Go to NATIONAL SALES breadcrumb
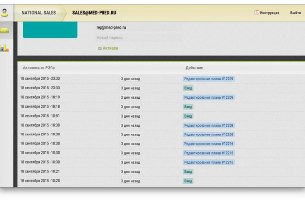Image resolution: width=305 pixels, height=201 pixels. [x=39, y=13]
